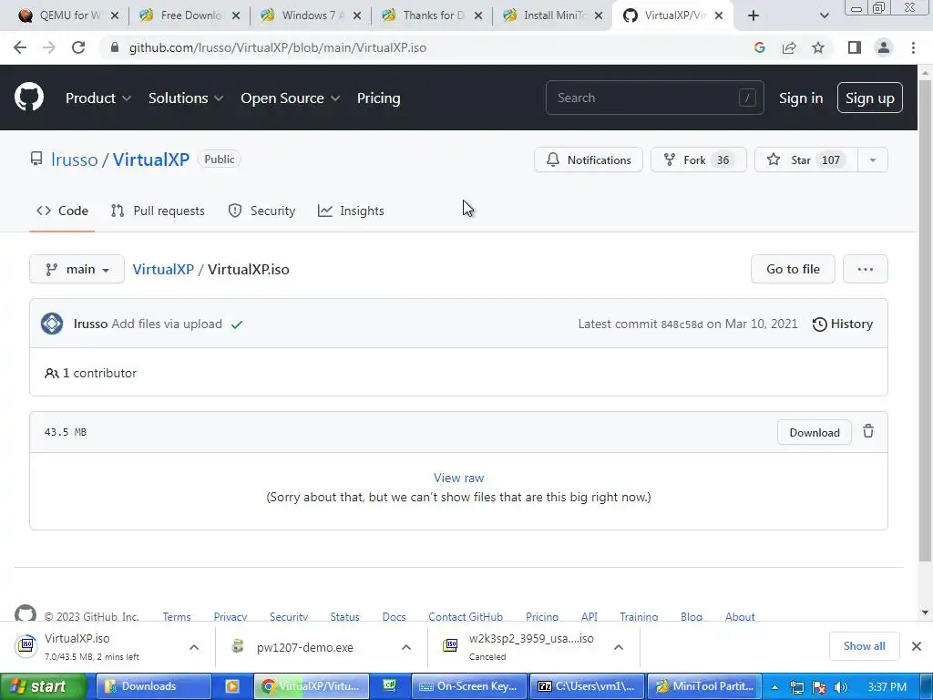Show hidden tray icons arrow

(x=774, y=687)
